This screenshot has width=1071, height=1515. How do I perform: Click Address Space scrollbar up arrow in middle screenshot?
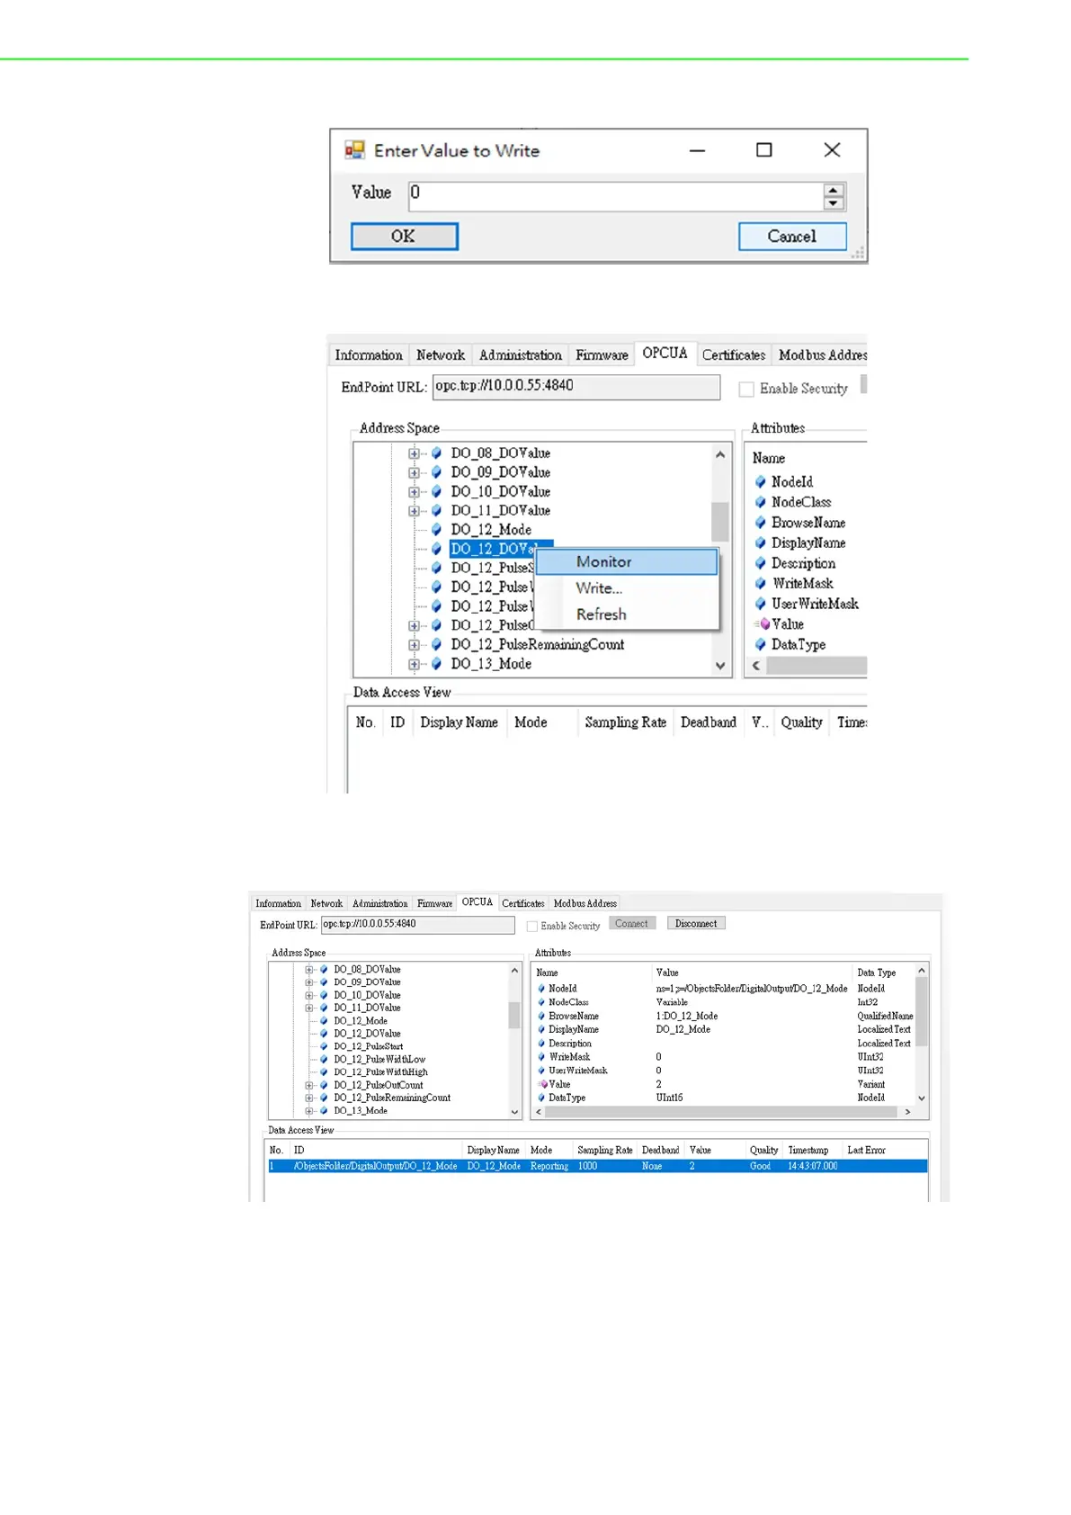720,454
